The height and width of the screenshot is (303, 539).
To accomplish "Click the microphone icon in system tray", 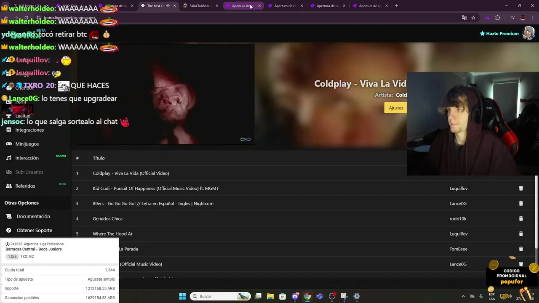I will tap(481, 296).
